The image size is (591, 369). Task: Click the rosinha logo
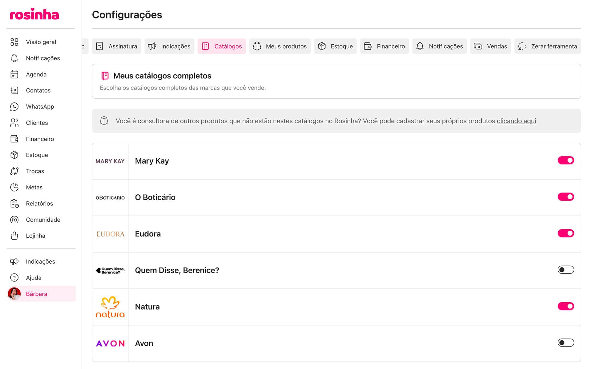pyautogui.click(x=34, y=14)
